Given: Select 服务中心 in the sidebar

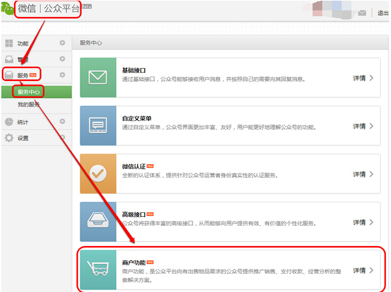Looking at the screenshot, I should pos(29,91).
